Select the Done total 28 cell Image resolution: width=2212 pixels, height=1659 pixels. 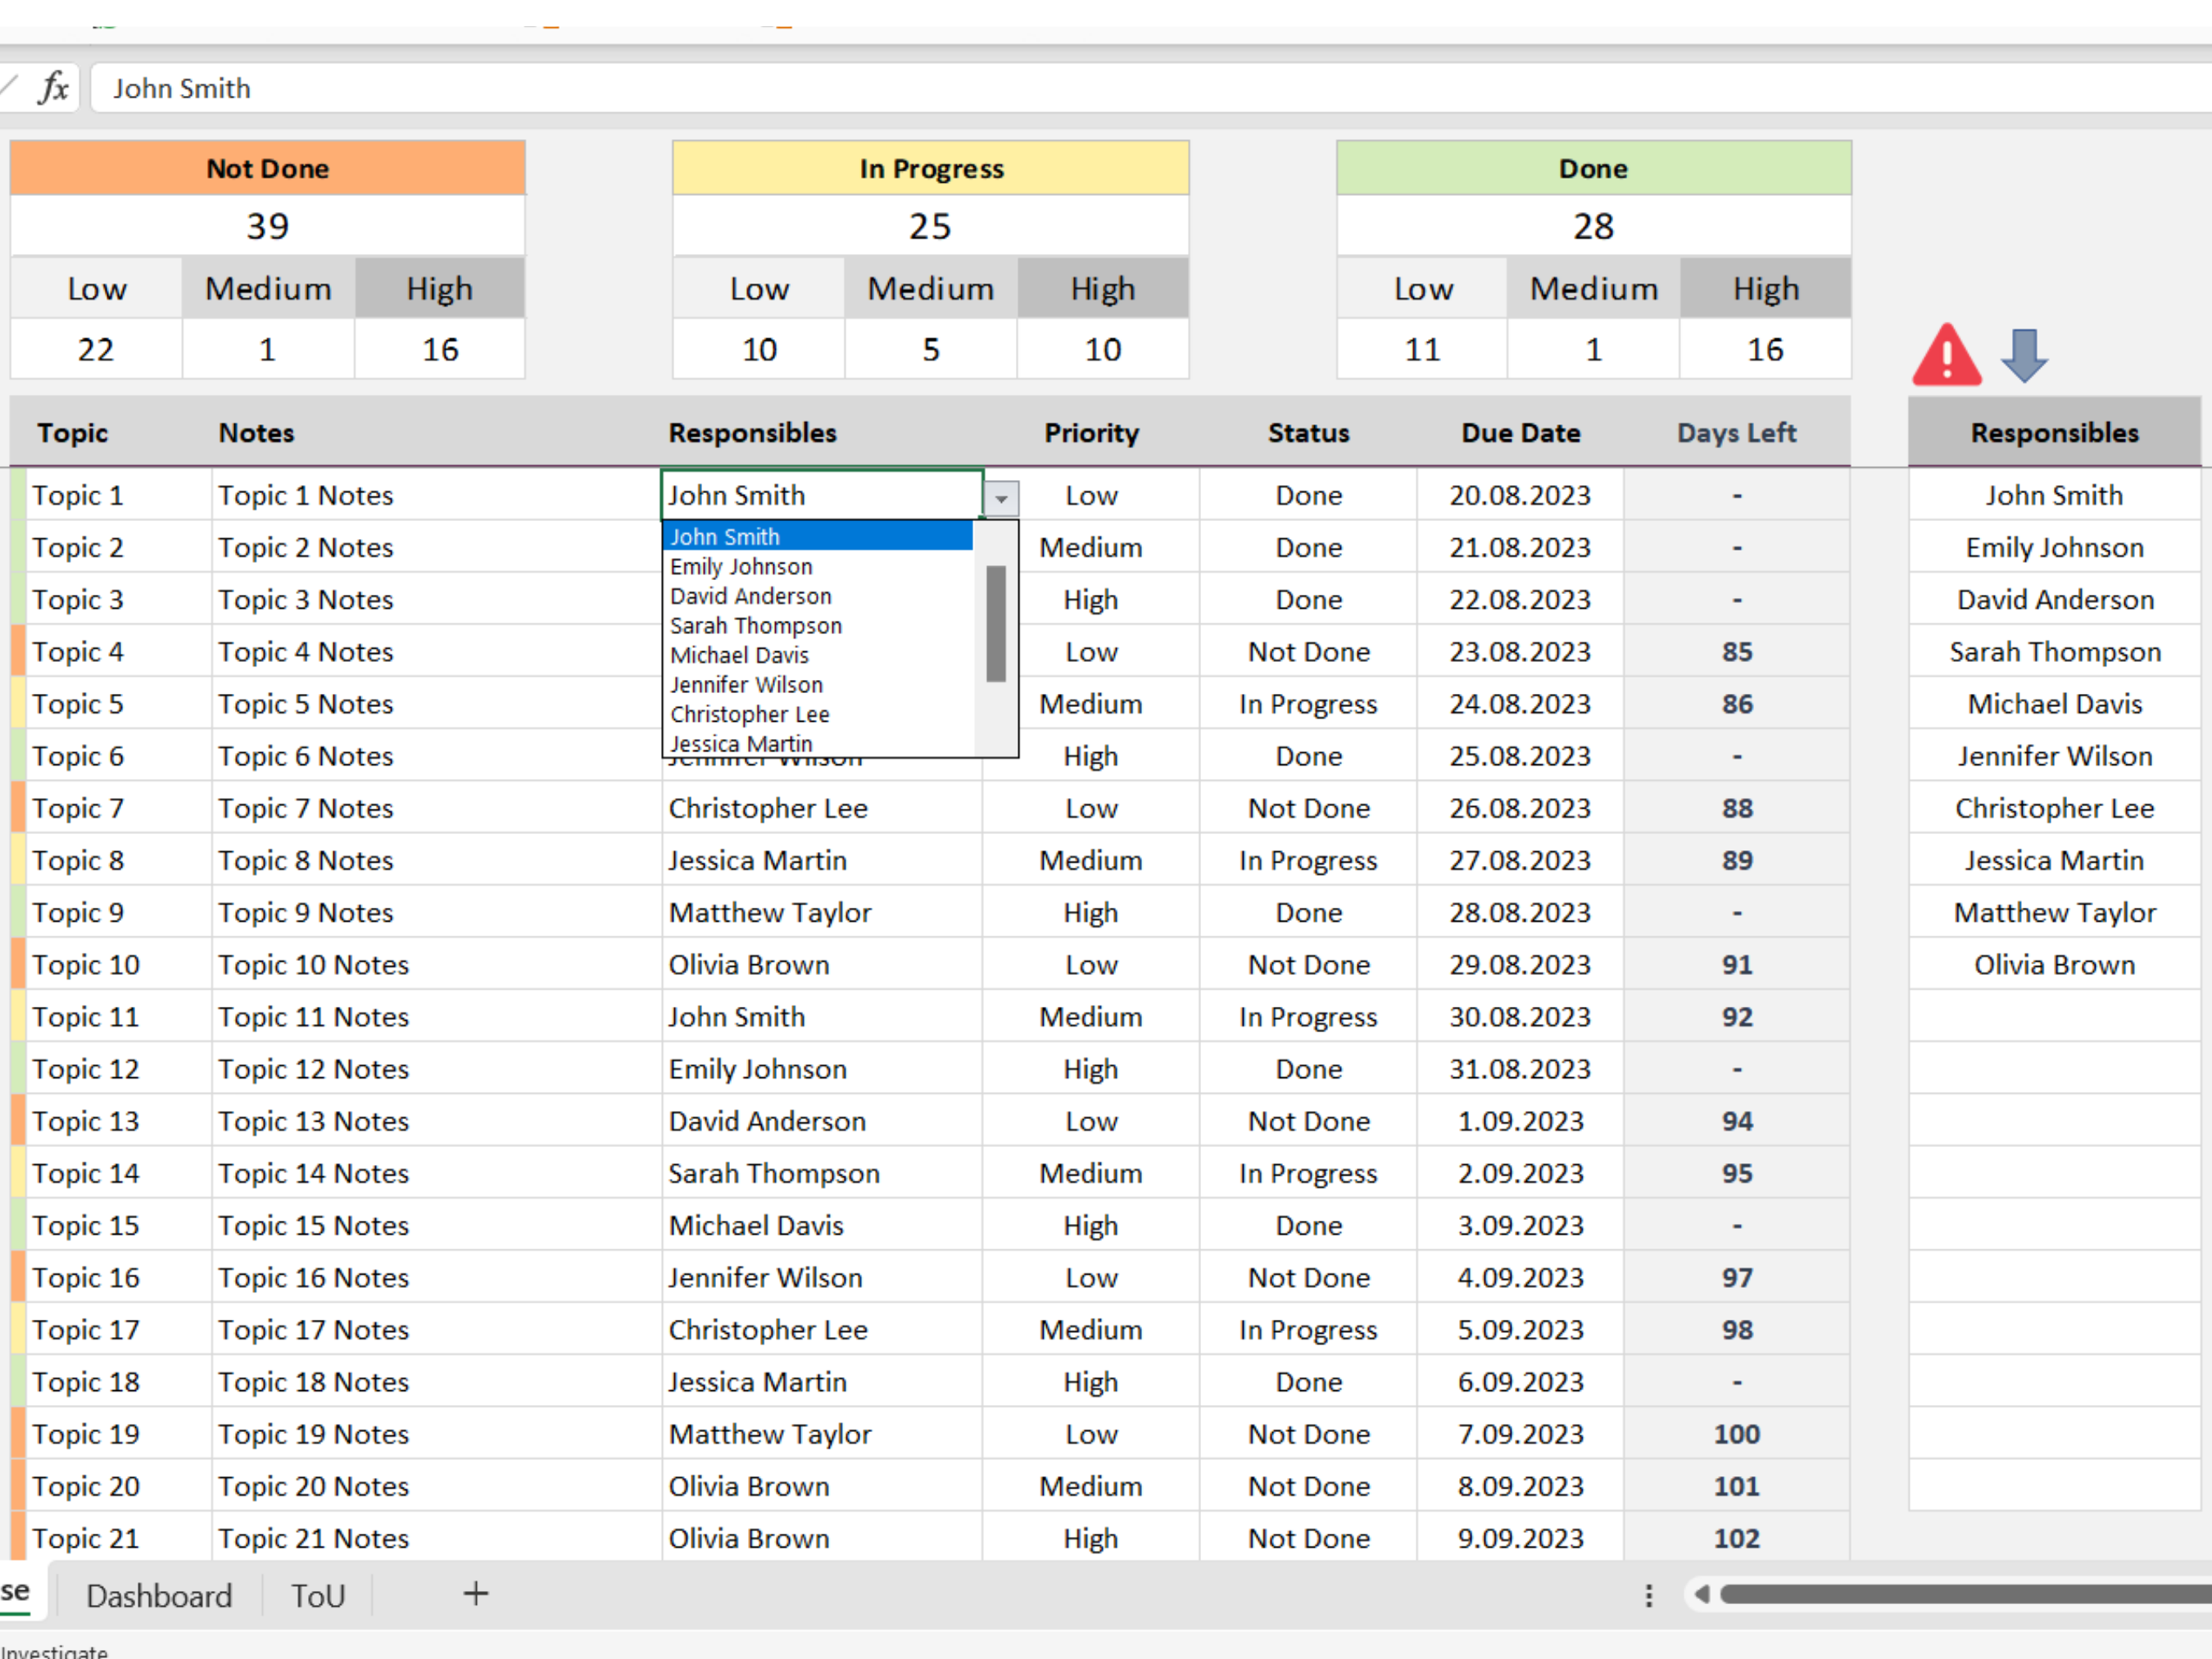point(1594,226)
